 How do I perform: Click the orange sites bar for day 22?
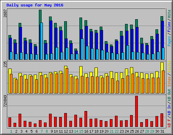coord(118,87)
